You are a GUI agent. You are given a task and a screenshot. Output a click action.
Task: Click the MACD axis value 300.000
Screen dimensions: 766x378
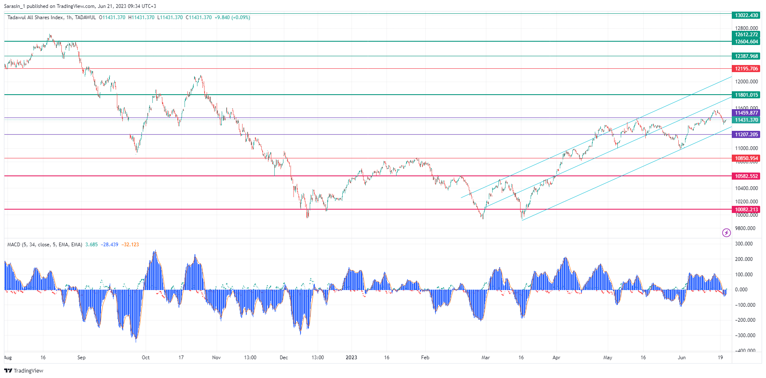point(743,244)
